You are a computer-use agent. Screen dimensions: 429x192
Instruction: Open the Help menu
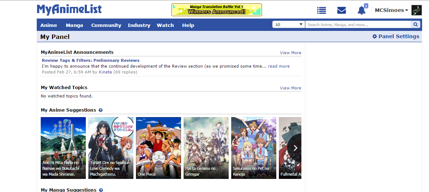pyautogui.click(x=188, y=25)
